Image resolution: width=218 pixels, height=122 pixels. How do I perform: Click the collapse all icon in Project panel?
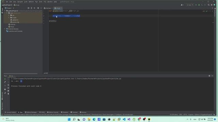(34, 8)
